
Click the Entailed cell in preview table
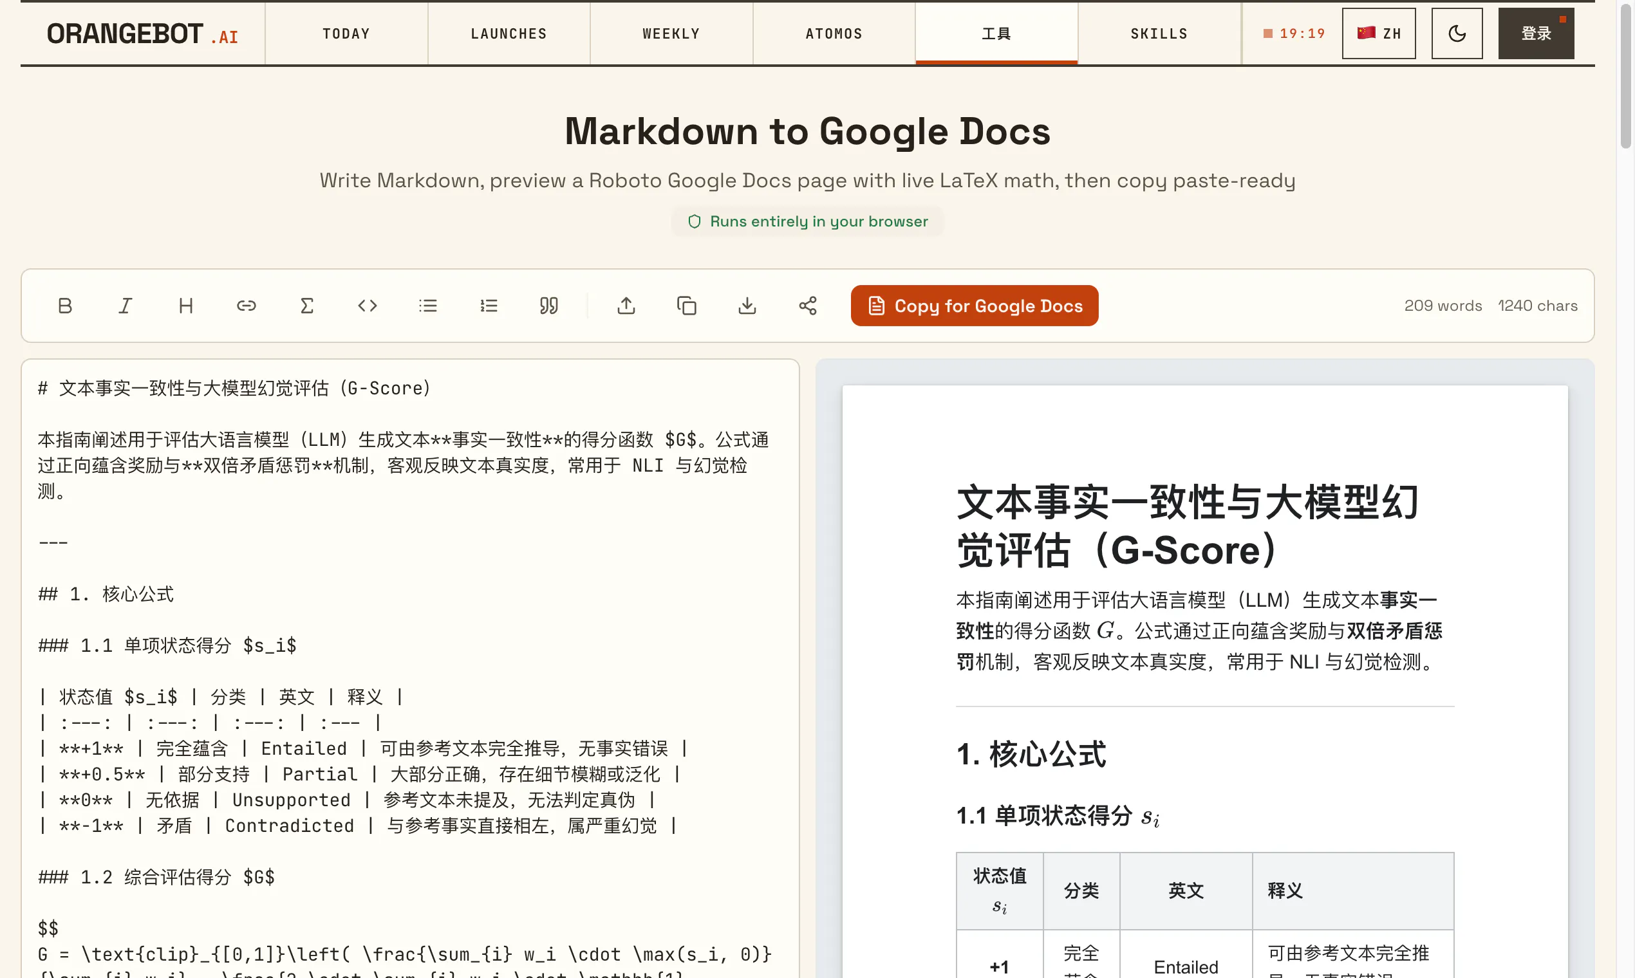1186,966
